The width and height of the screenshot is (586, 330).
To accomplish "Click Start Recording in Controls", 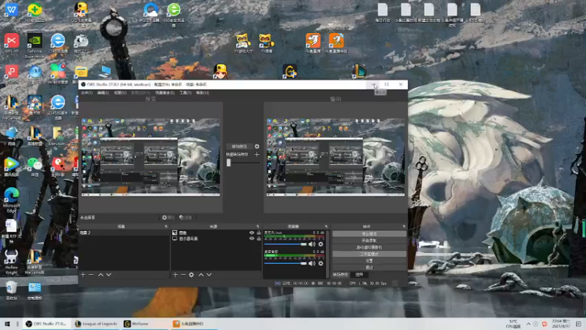I will click(369, 241).
